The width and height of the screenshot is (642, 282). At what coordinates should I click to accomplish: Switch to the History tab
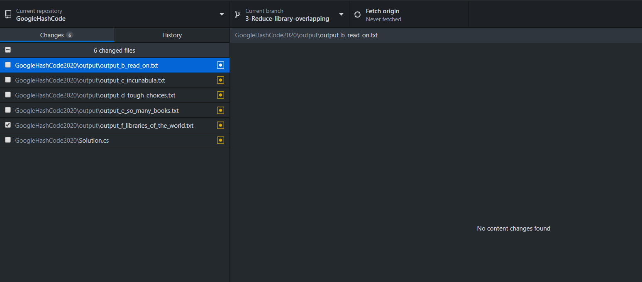pos(172,35)
